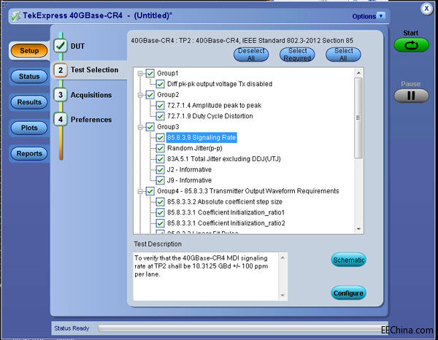438x340 pixels.
Task: Select 72.7.1.4 Amplitude peak to peak text
Action: tap(214, 106)
